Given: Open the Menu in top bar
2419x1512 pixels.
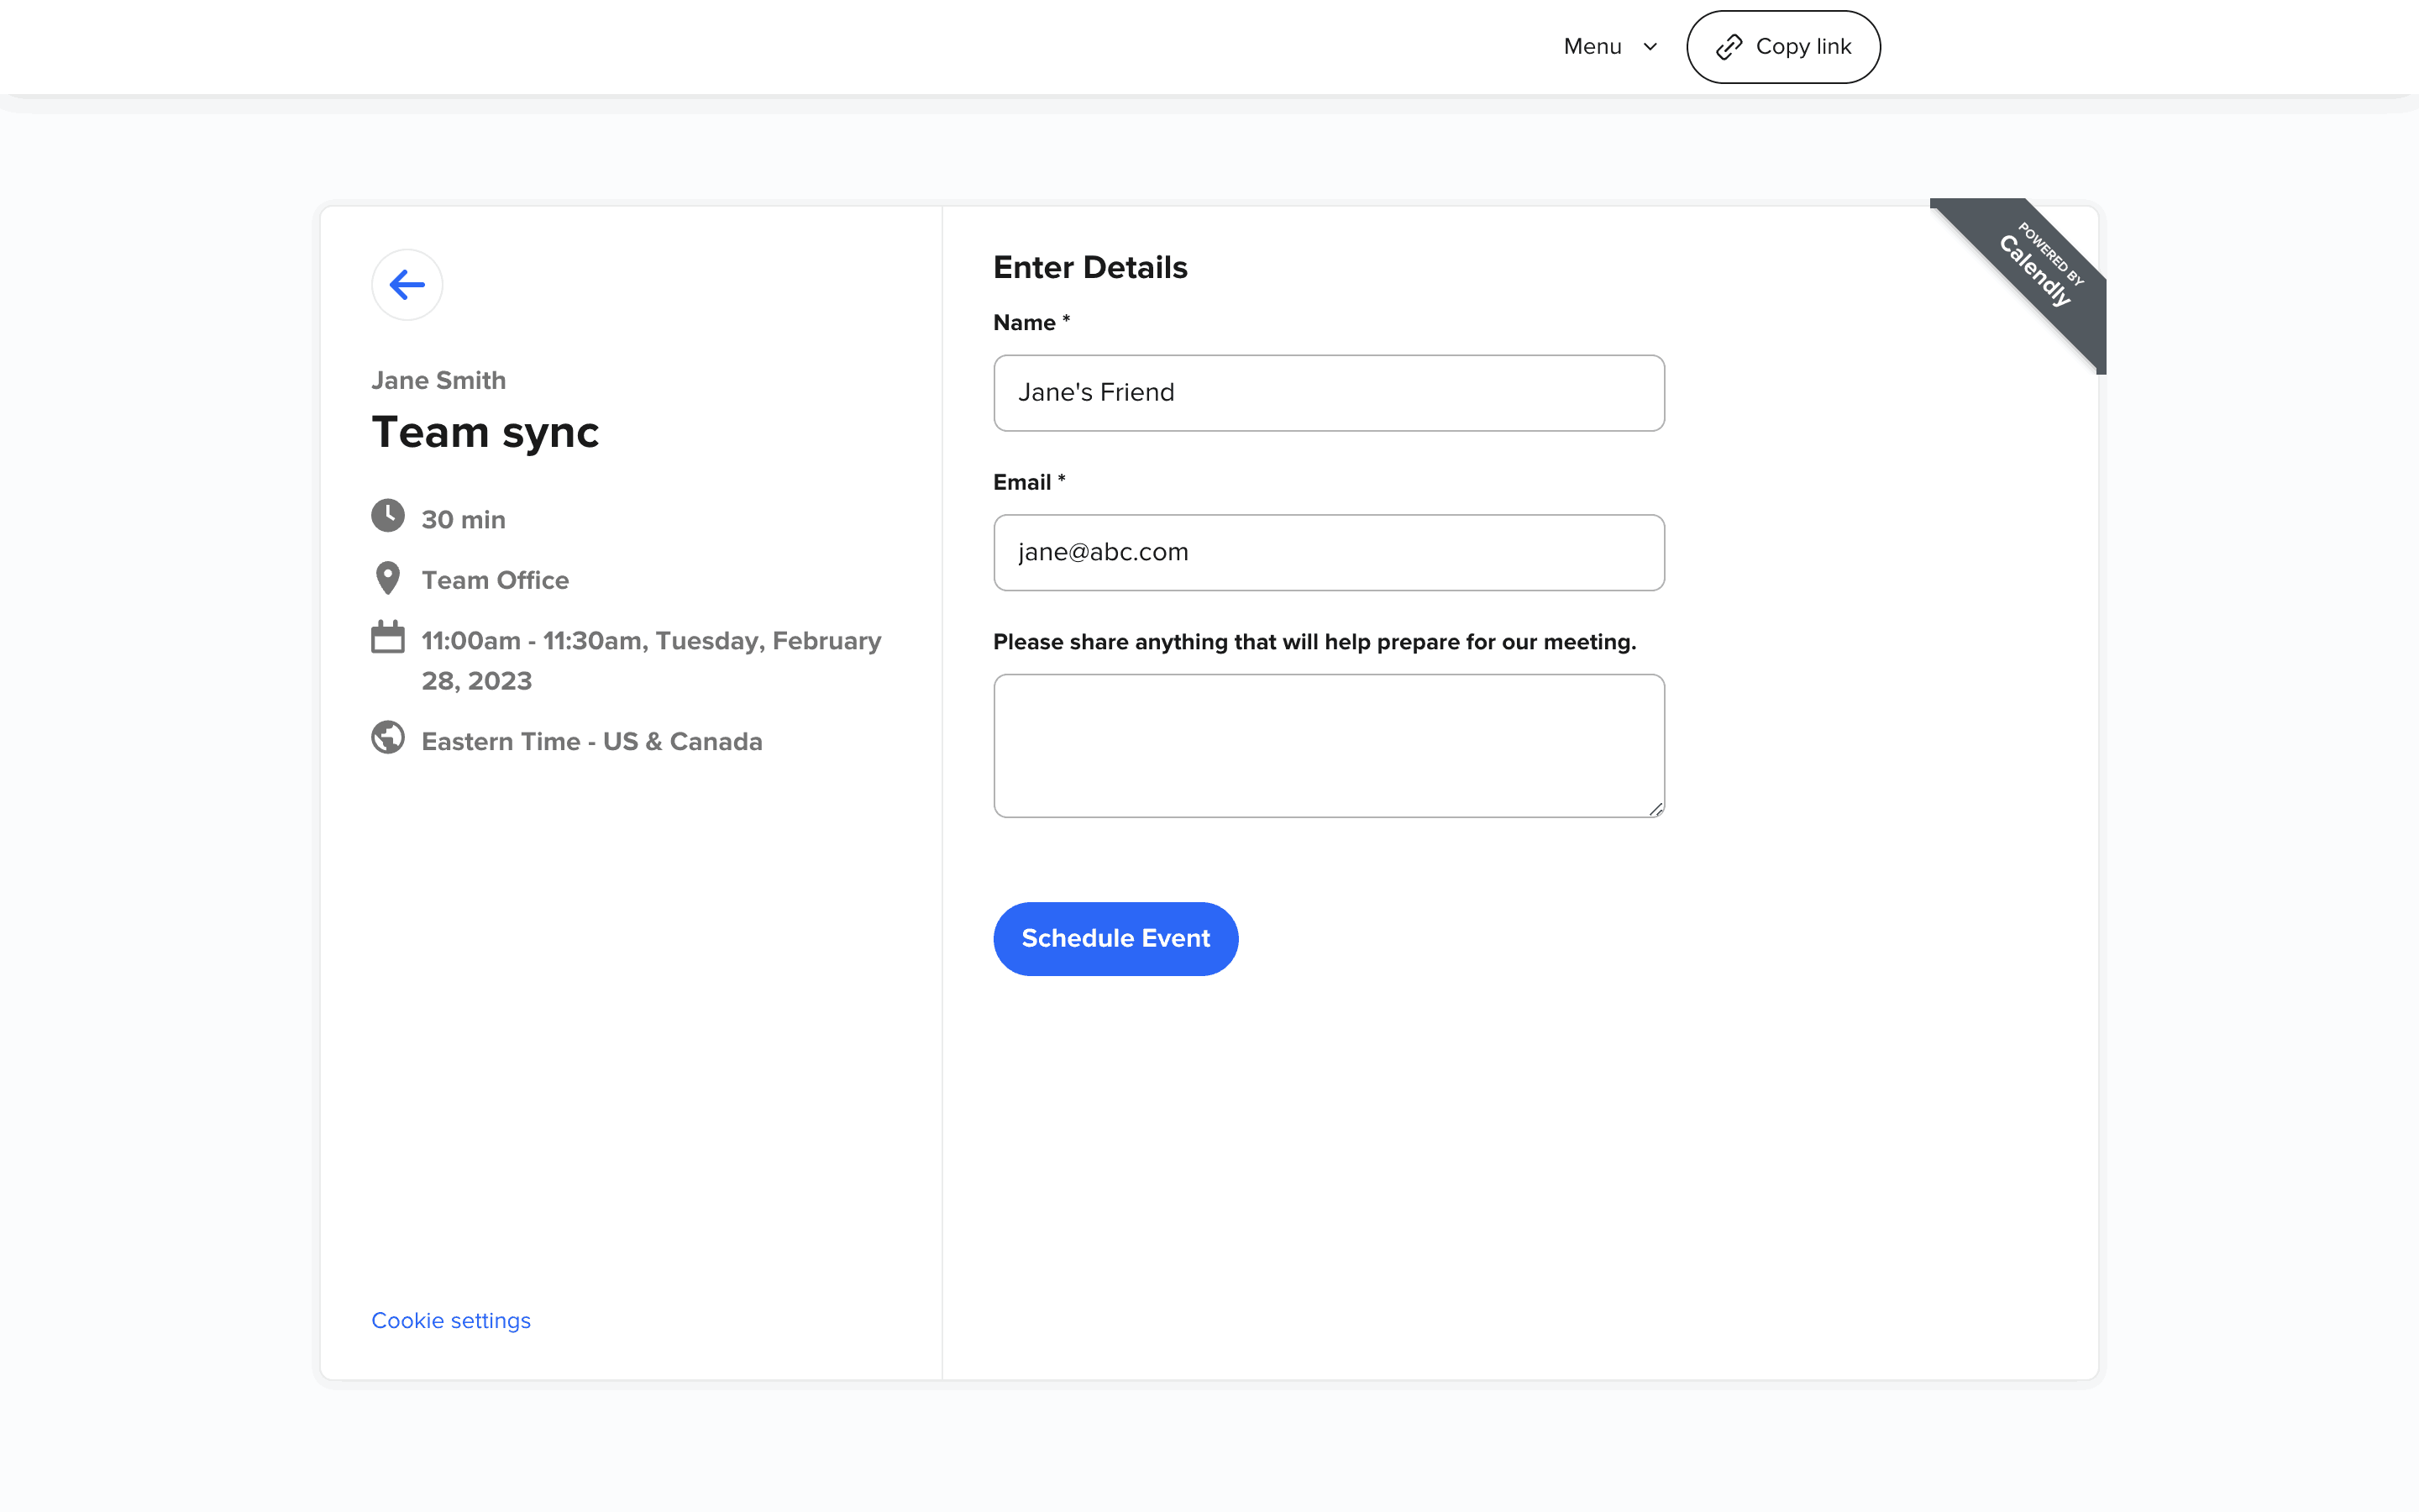Looking at the screenshot, I should point(1593,47).
